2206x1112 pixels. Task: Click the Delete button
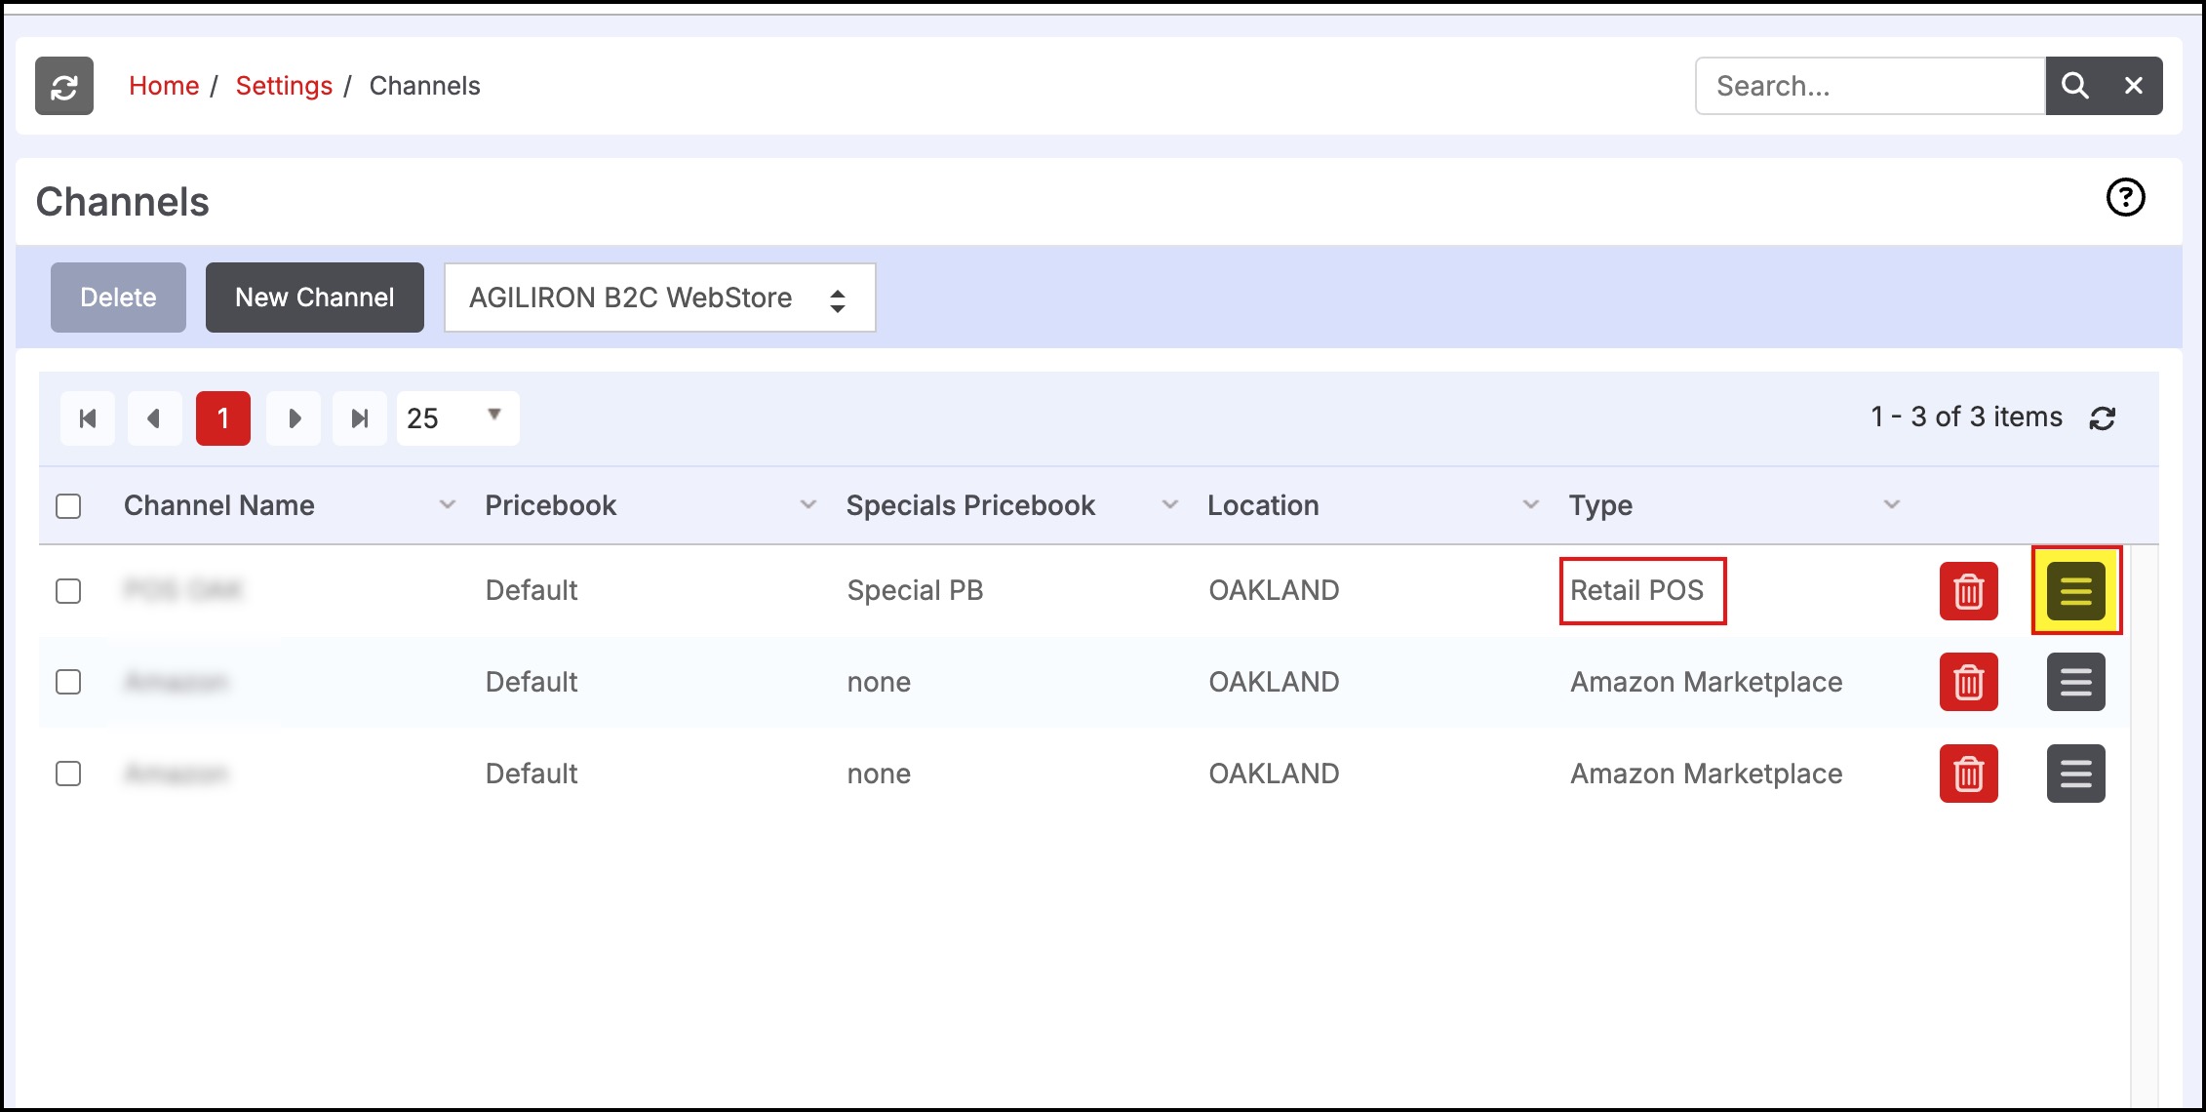tap(118, 298)
